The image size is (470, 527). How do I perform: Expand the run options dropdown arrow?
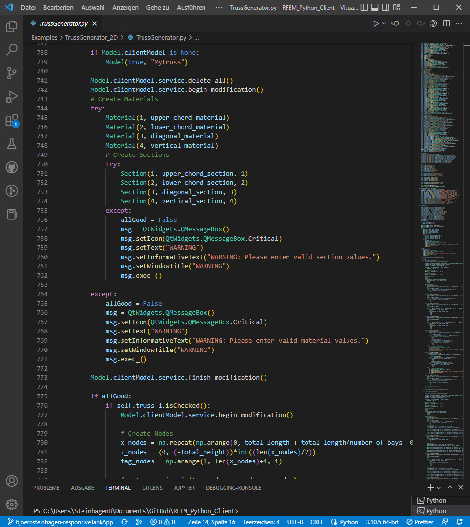pyautogui.click(x=384, y=23)
